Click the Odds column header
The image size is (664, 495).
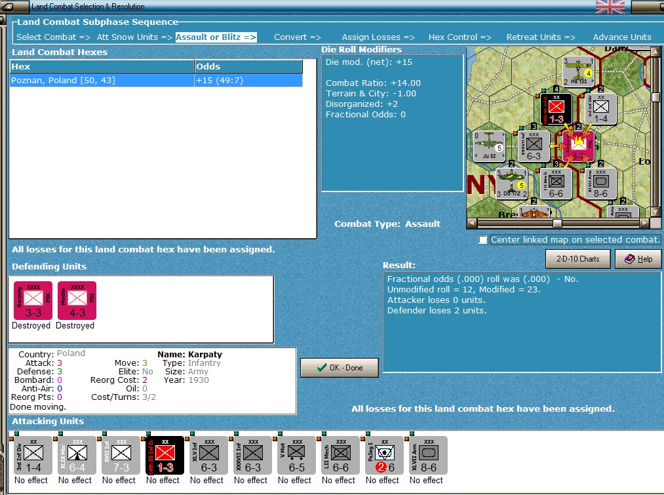[x=248, y=66]
